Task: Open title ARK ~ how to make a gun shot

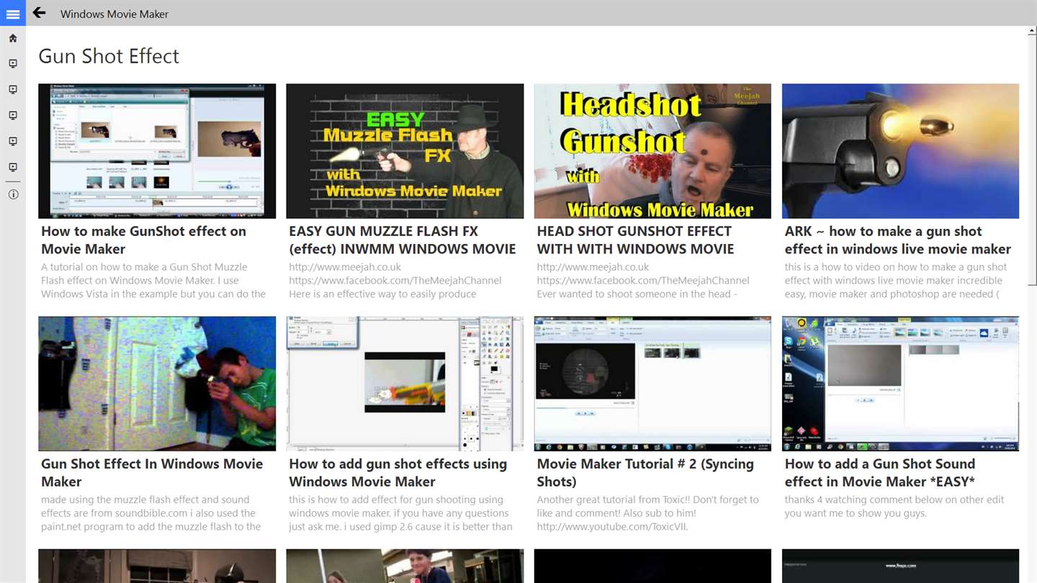Action: [898, 240]
